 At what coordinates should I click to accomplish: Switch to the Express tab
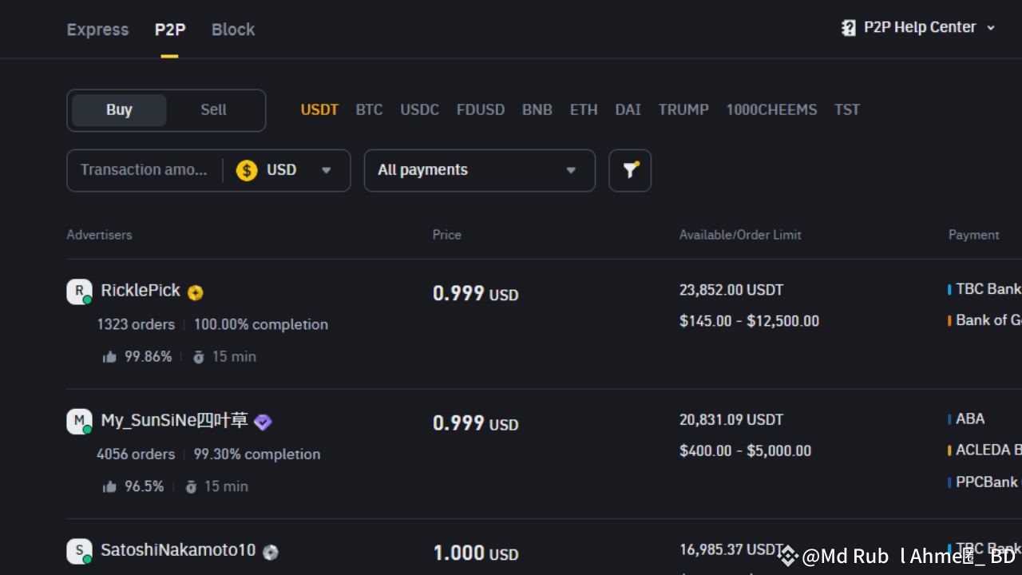tap(97, 30)
